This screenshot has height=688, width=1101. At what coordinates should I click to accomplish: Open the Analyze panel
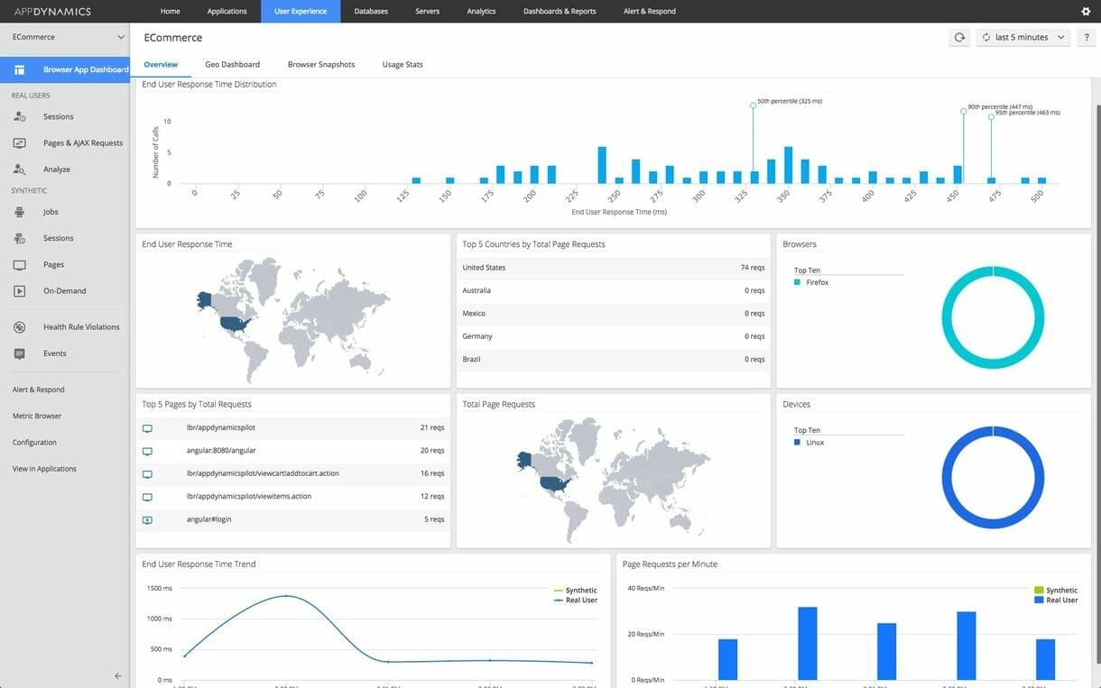(x=56, y=169)
